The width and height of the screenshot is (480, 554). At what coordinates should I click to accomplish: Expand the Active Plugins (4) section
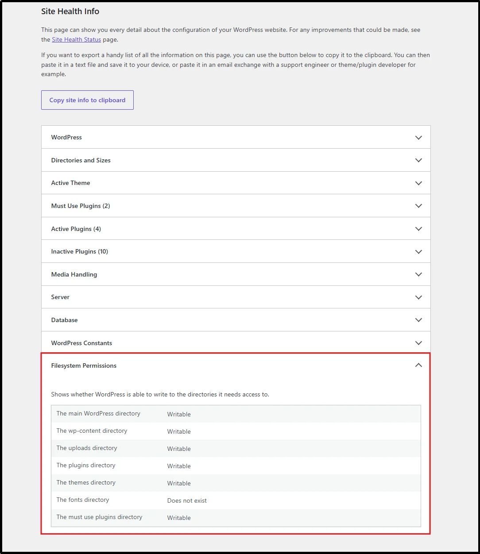coord(236,229)
